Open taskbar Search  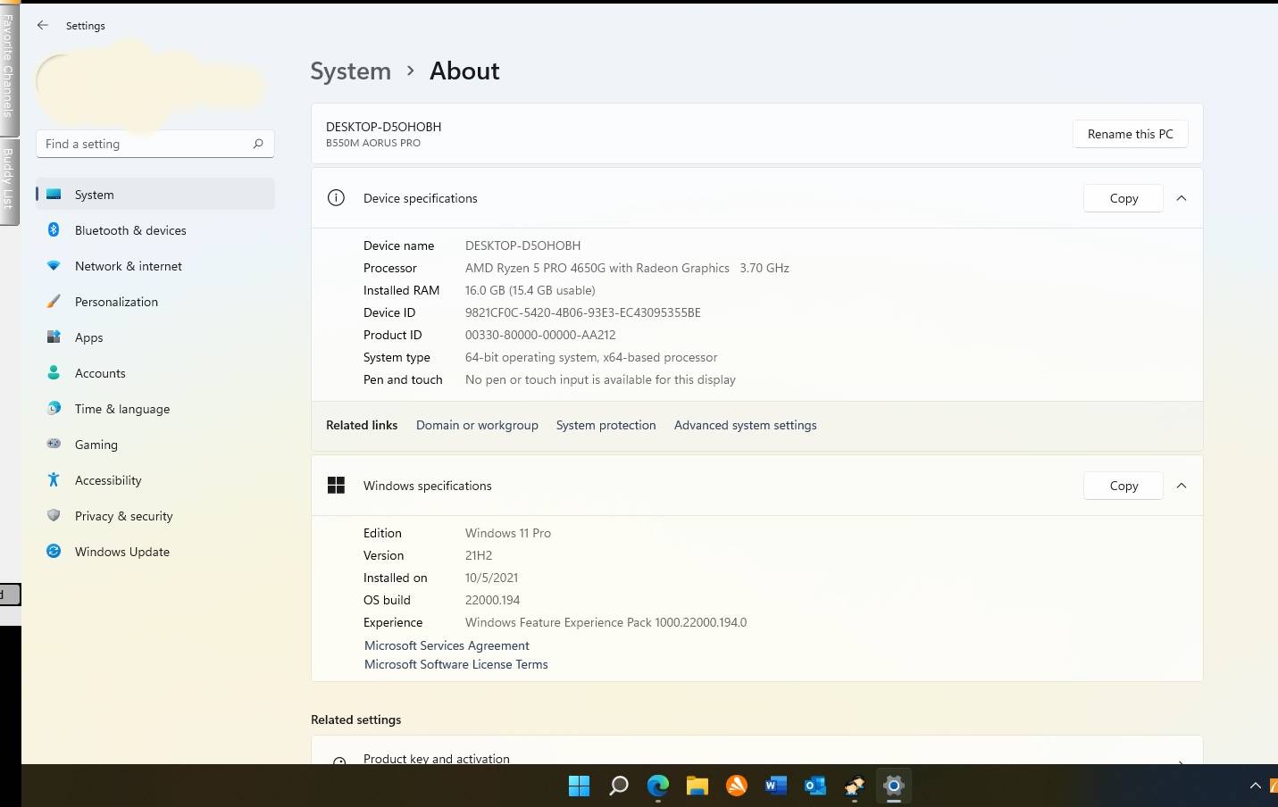pos(618,786)
